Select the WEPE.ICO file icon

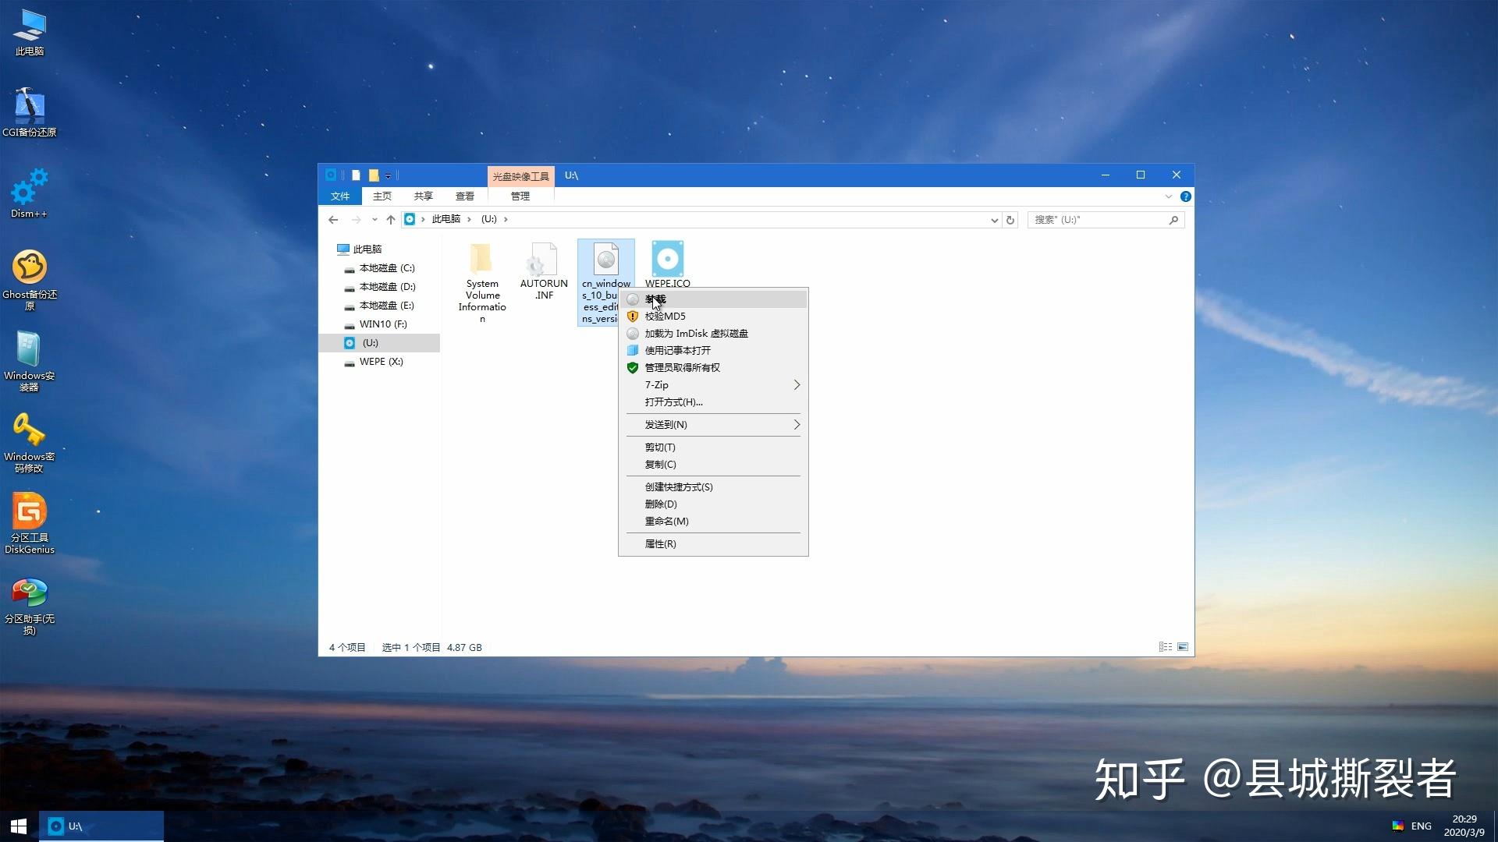click(668, 259)
